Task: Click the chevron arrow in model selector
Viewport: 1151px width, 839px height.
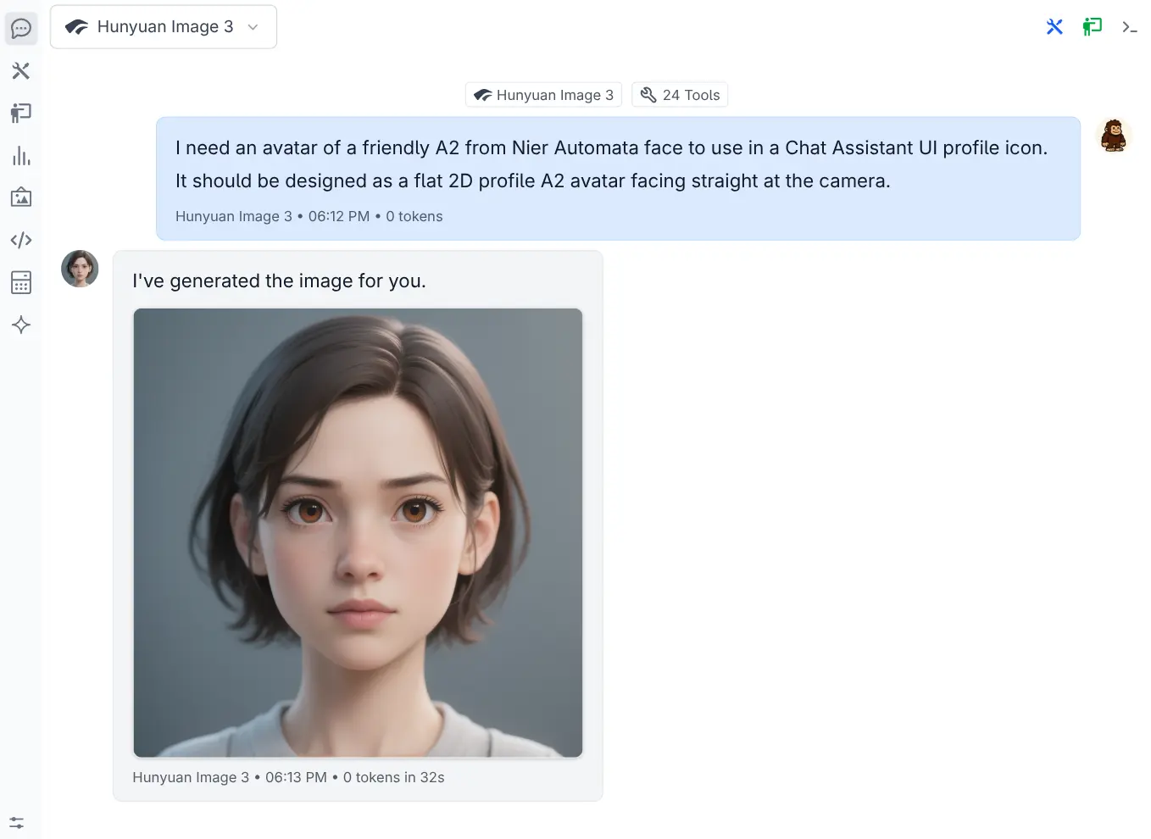Action: [x=253, y=27]
